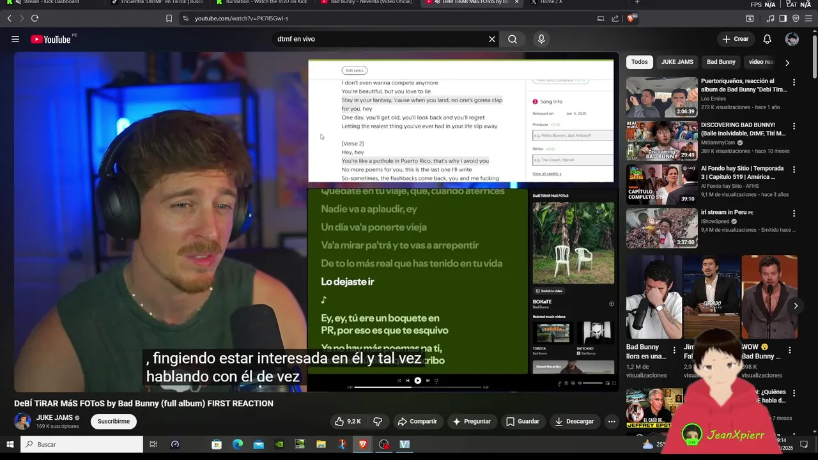
Task: Open more actions menu below the video
Action: coord(612,422)
